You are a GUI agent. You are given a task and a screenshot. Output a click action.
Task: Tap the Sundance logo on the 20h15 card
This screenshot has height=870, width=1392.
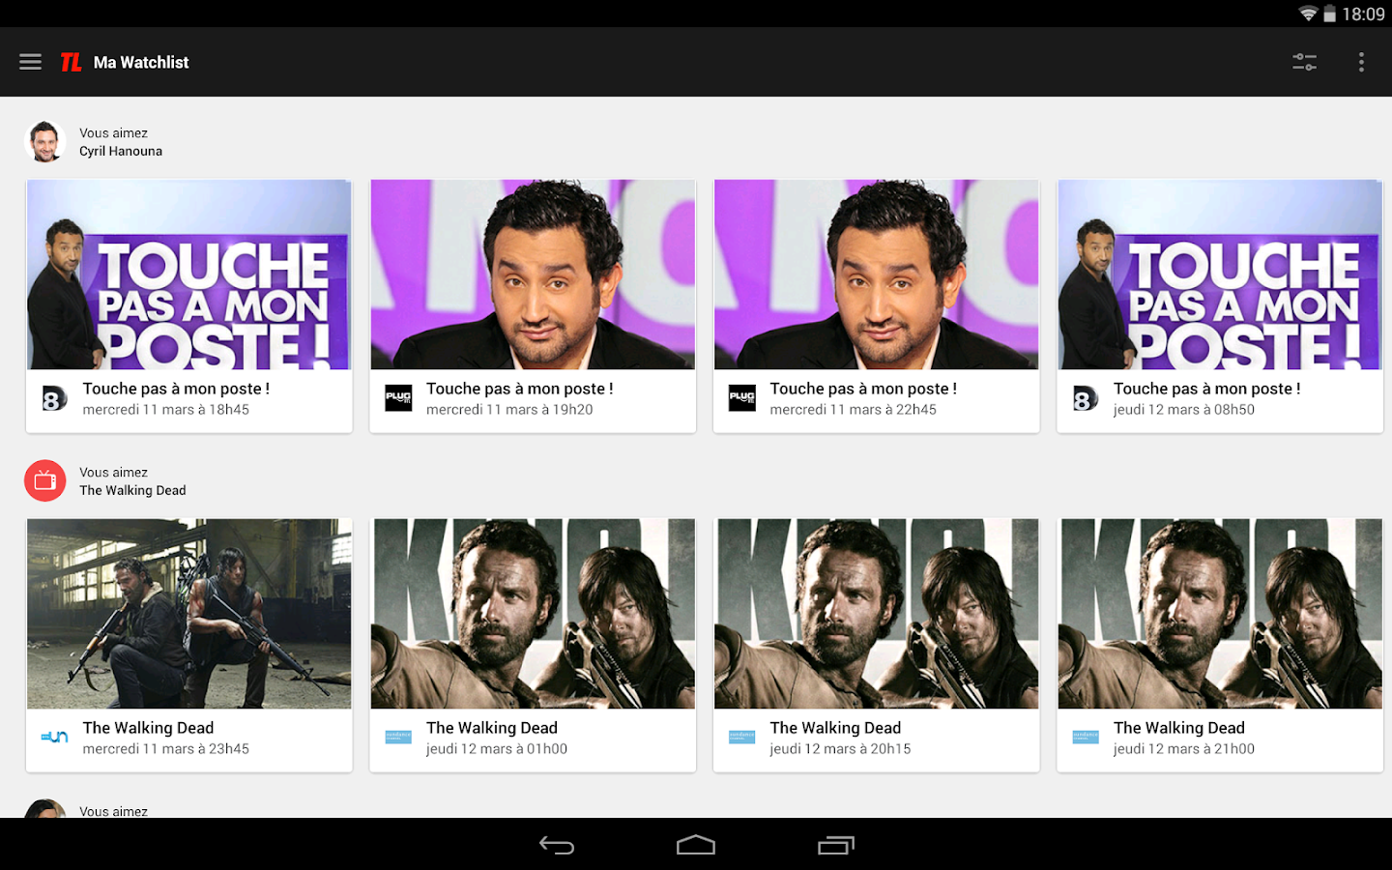[742, 738]
